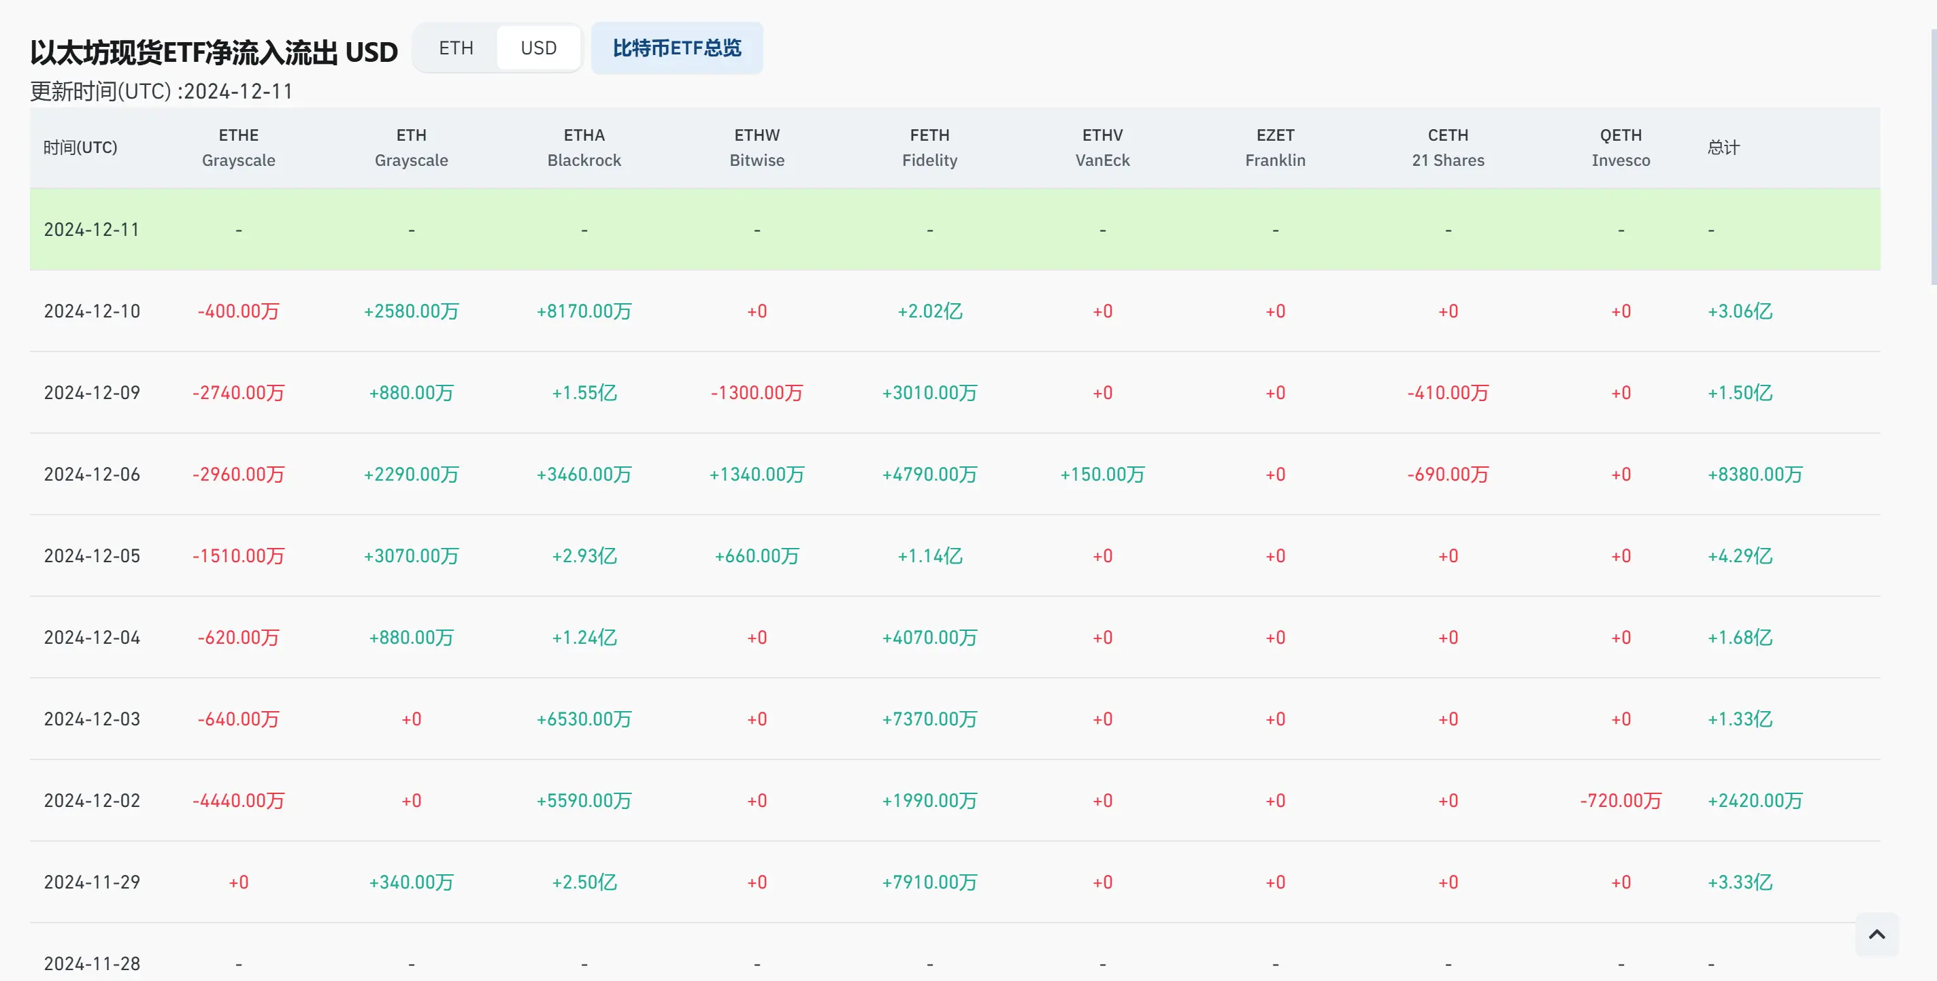This screenshot has width=1937, height=981.
Task: Click the ETHV +150.00万 cell on 2024-12-06
Action: 1102,474
